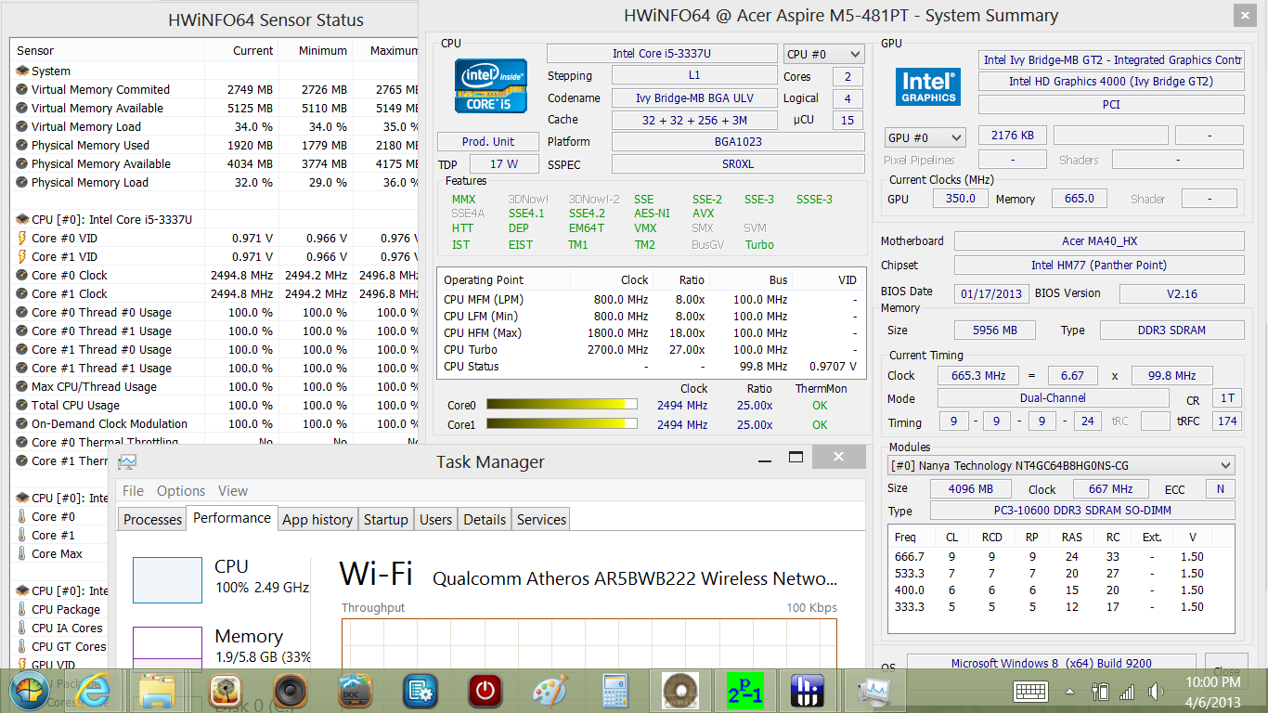Click the clock icon beside Core #0 Clock

(x=22, y=275)
